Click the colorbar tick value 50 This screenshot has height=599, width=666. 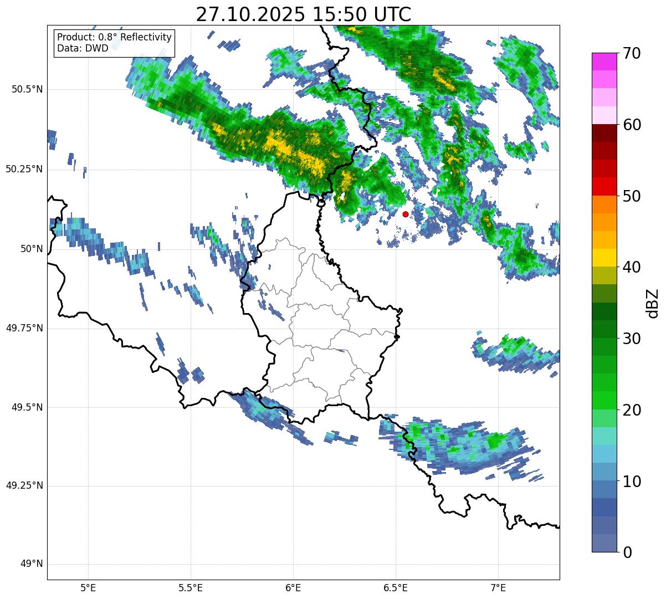pos(632,196)
